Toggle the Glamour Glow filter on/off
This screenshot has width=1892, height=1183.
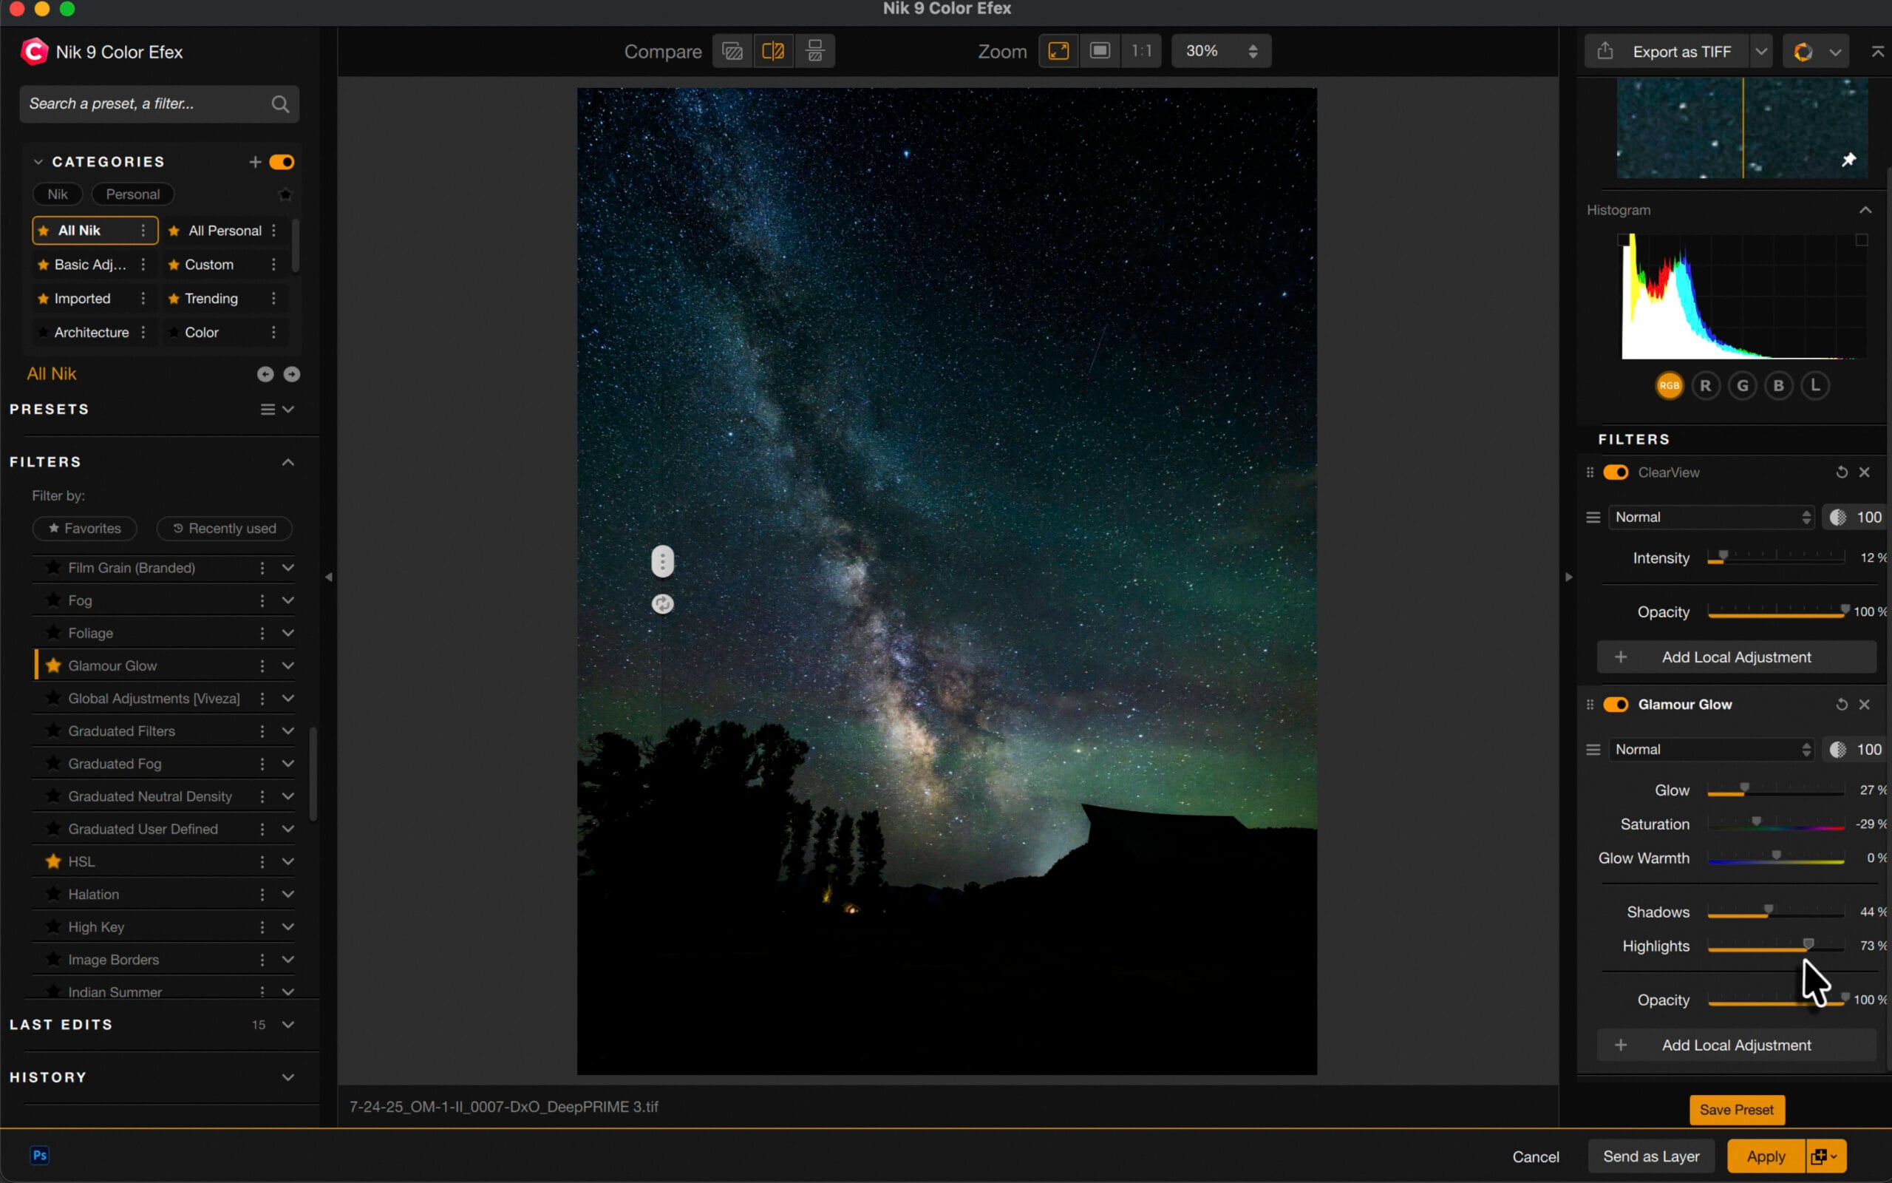1616,705
